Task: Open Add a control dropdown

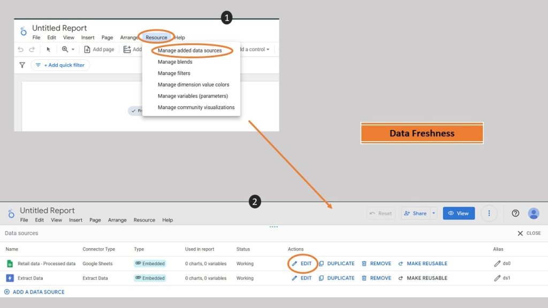Action: tap(255, 49)
